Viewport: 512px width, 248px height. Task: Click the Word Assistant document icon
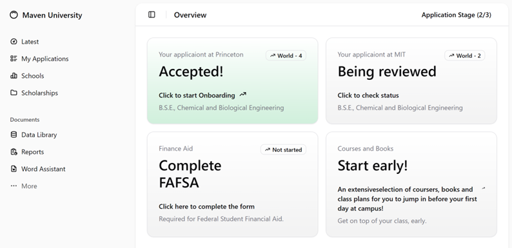(x=14, y=169)
